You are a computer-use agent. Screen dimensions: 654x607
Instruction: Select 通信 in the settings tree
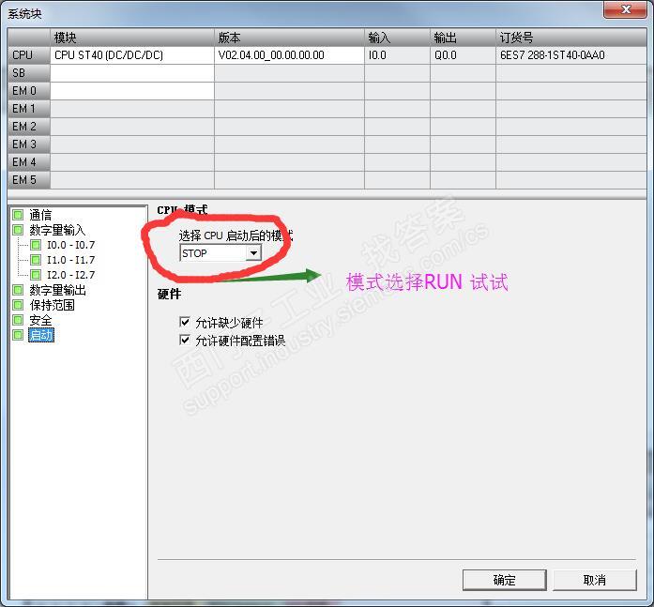40,215
